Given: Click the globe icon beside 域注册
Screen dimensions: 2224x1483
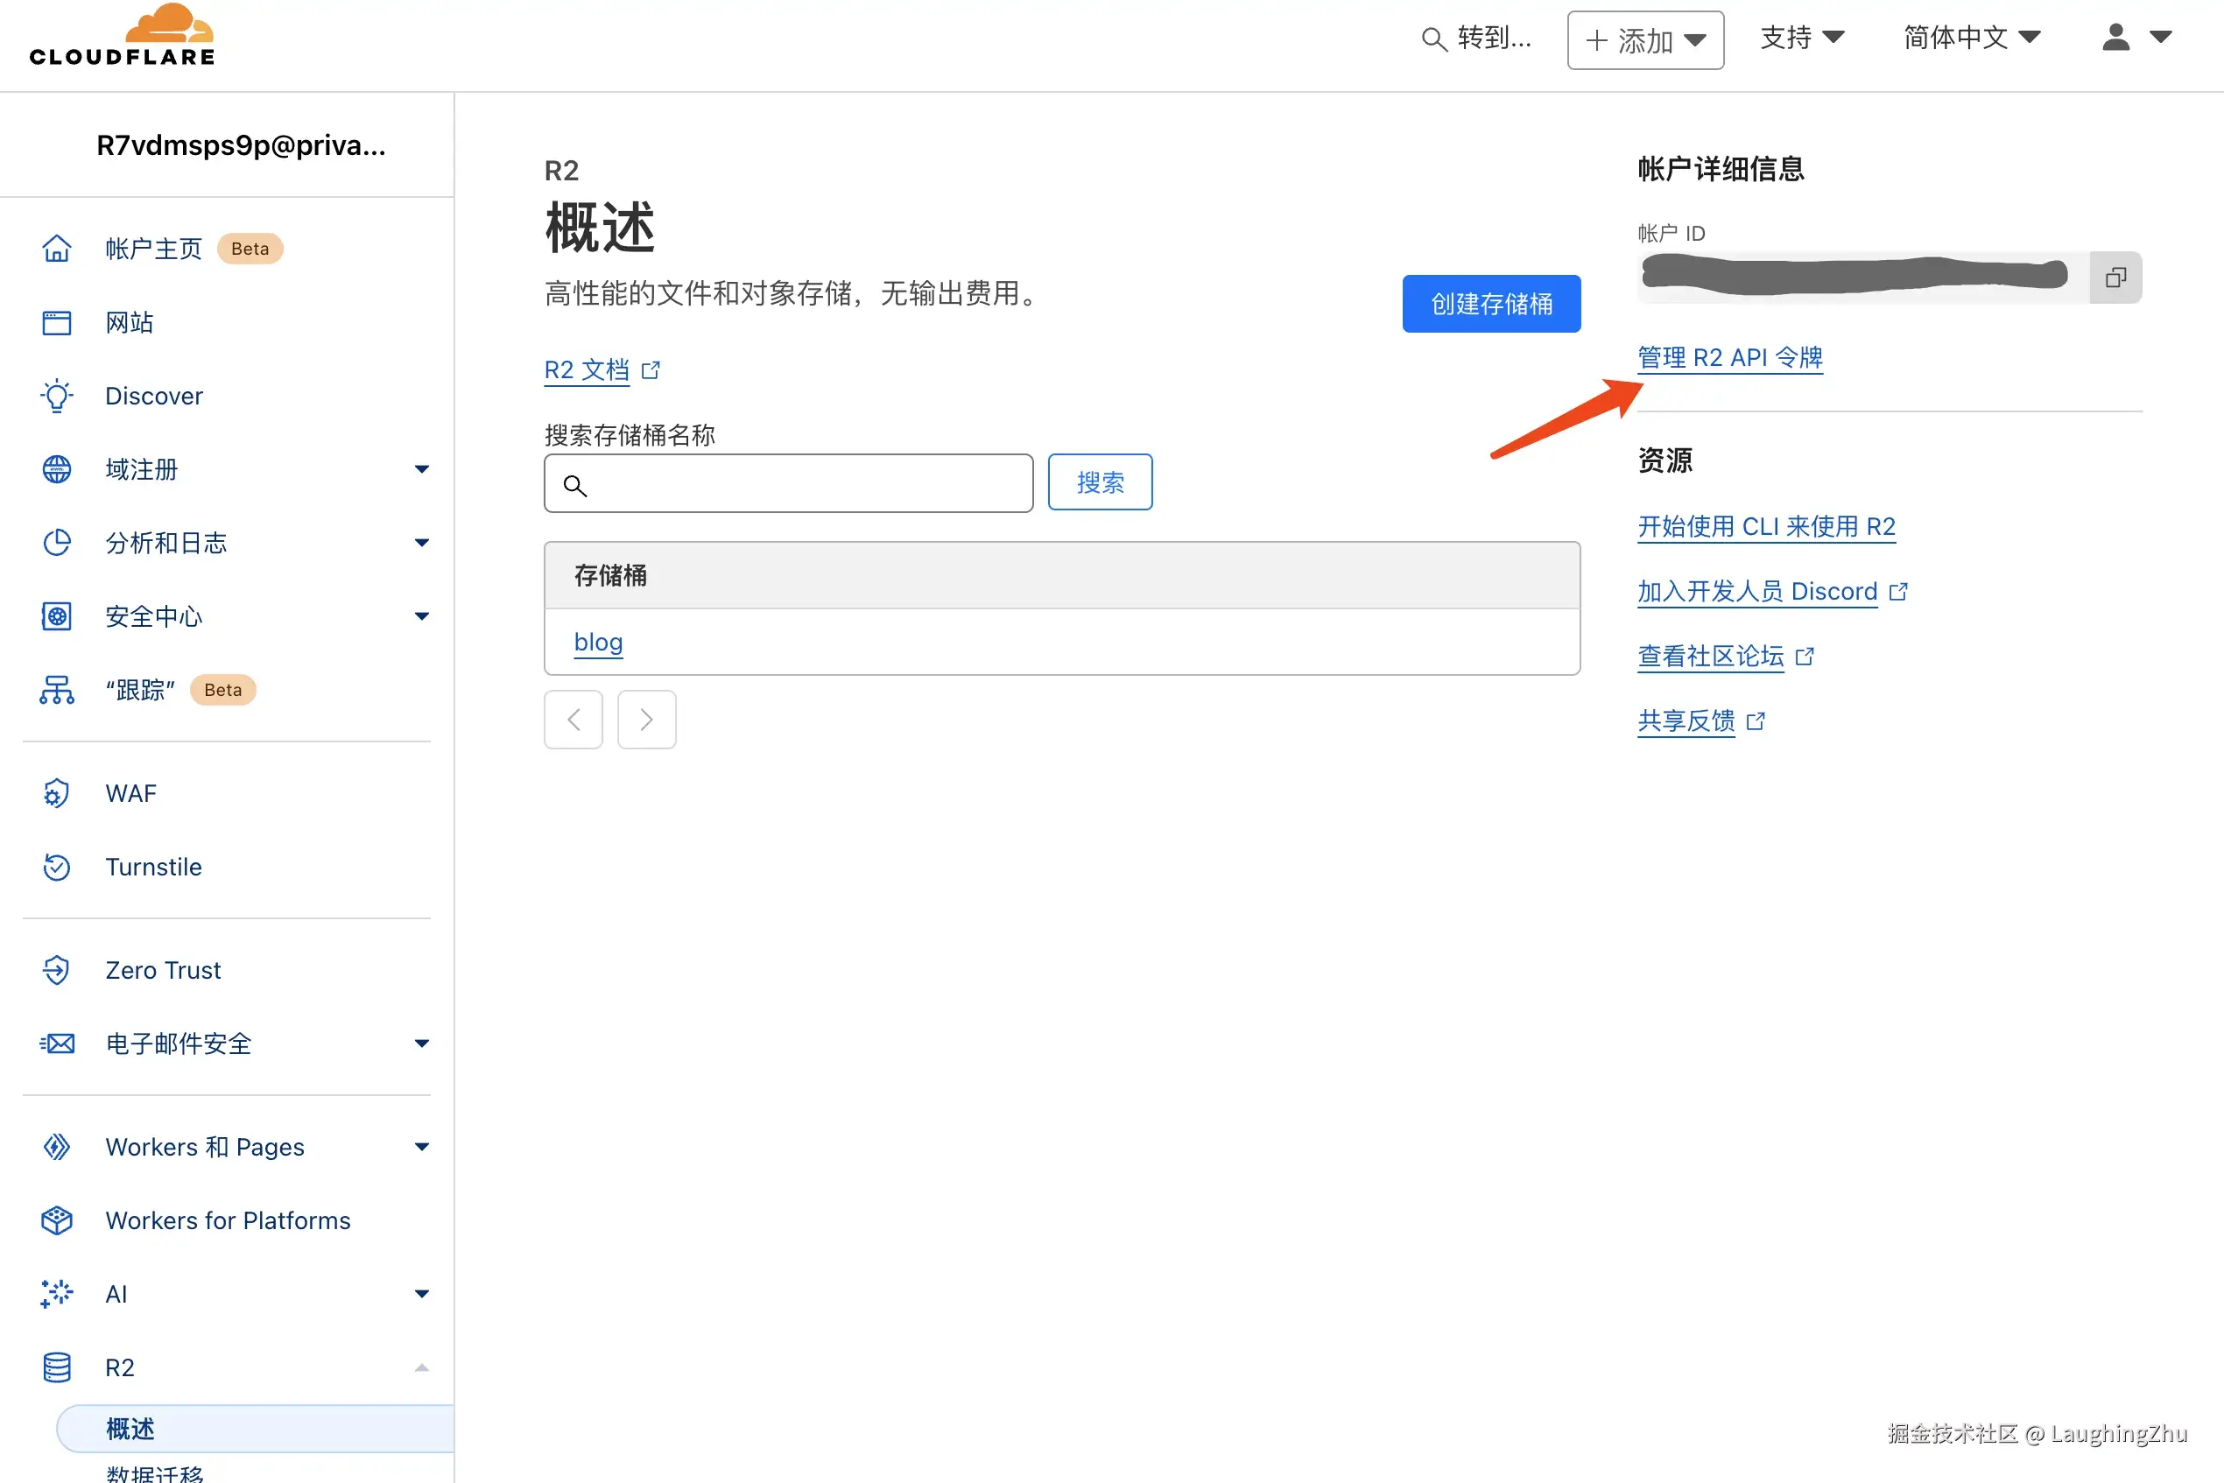Looking at the screenshot, I should click(x=57, y=469).
